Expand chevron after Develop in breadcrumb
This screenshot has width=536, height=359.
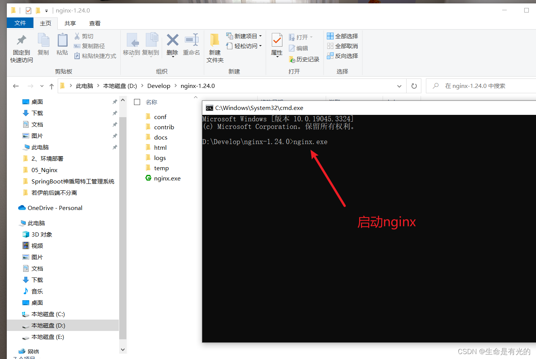pos(176,86)
